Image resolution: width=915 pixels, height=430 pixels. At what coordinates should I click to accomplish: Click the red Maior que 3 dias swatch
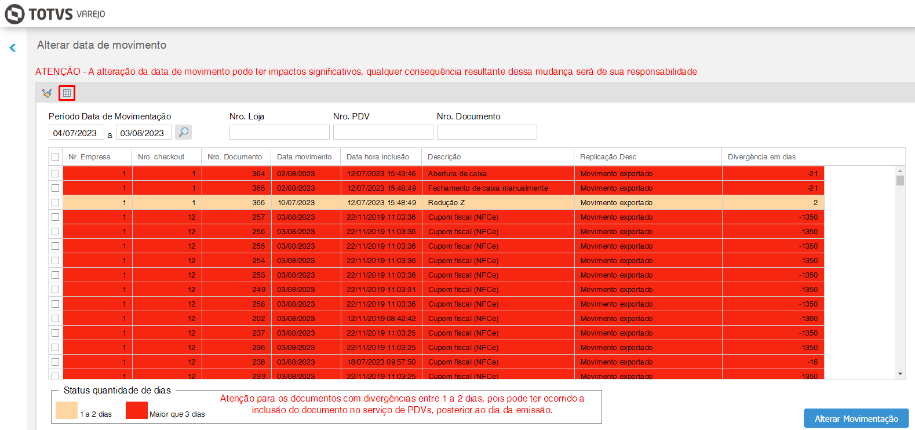(x=137, y=410)
